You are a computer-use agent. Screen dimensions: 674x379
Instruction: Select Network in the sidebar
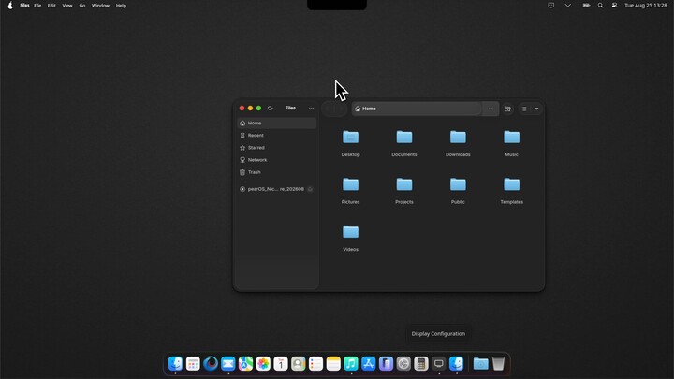pyautogui.click(x=277, y=160)
